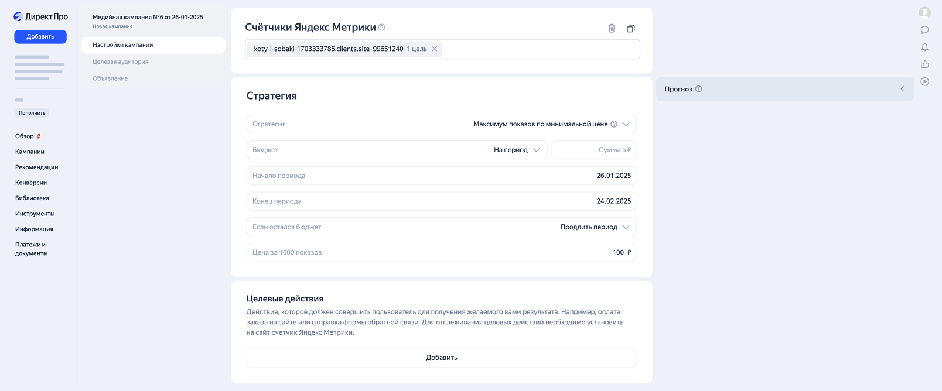Go to Целевая аудитория step
This screenshot has height=391, width=942.
120,61
